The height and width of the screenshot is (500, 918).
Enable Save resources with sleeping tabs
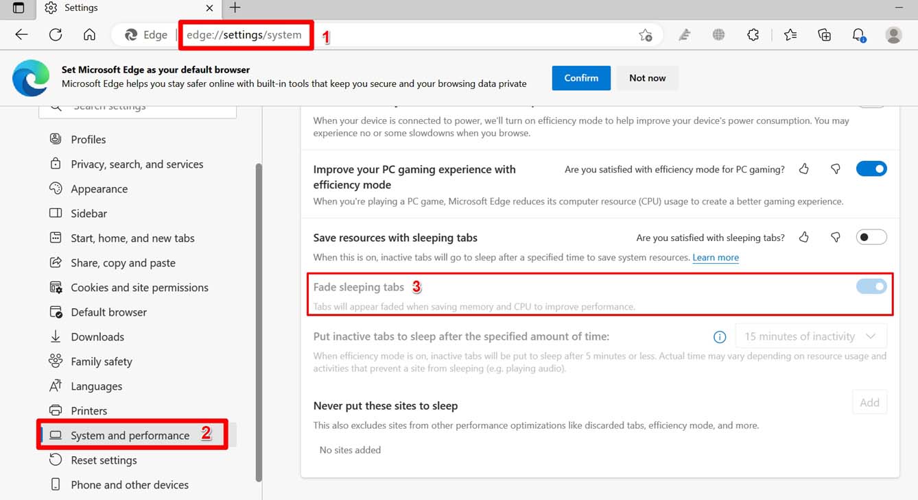point(871,236)
